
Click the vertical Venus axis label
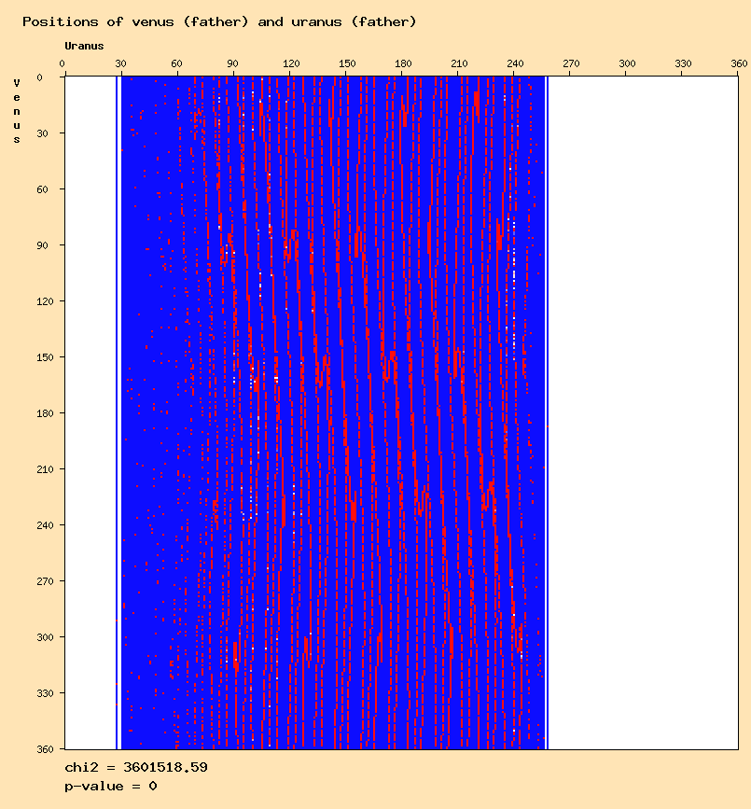click(17, 111)
